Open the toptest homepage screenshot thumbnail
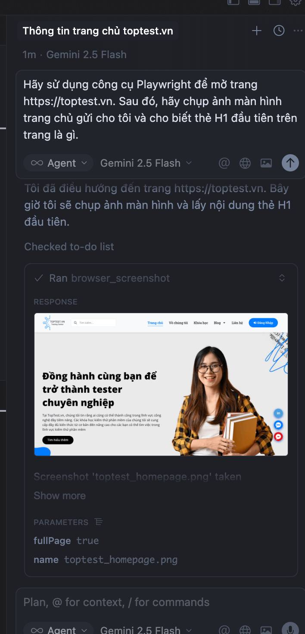The width and height of the screenshot is (305, 634). tap(161, 384)
